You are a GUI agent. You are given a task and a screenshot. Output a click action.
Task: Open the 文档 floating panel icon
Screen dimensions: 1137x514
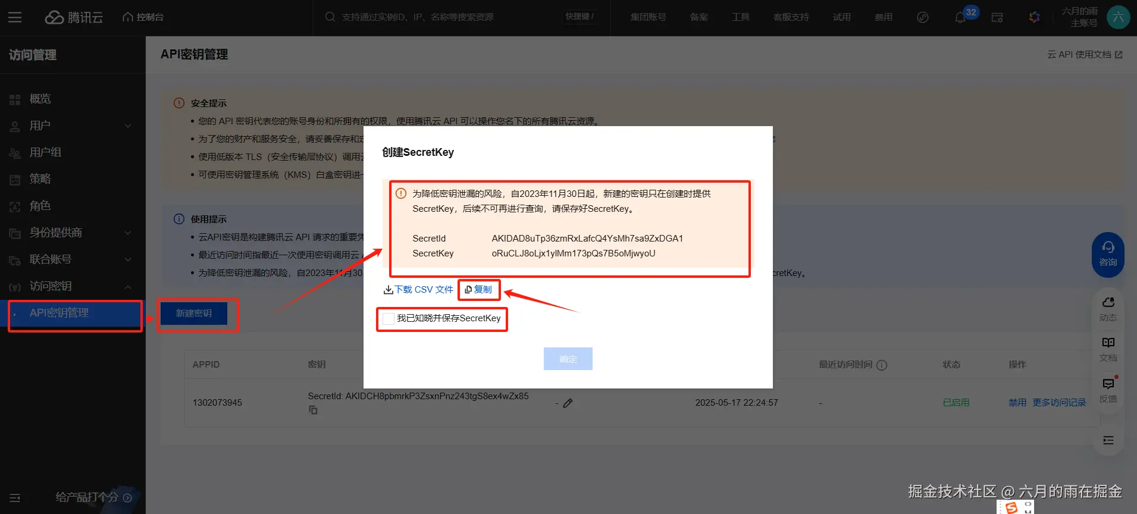1108,349
